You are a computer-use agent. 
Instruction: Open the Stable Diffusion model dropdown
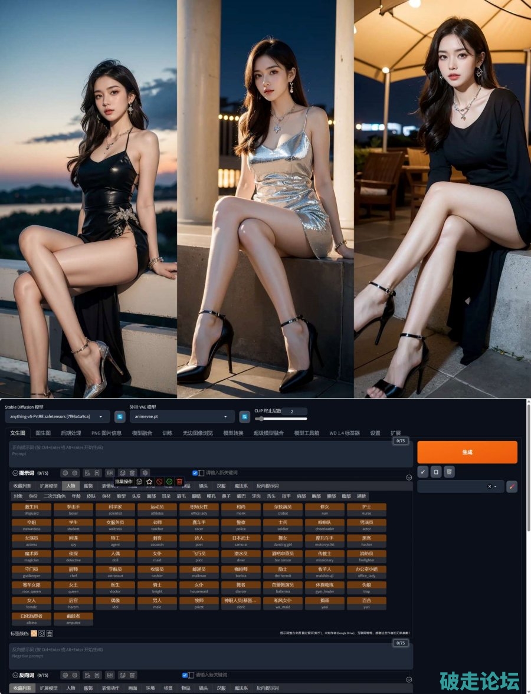tap(57, 417)
